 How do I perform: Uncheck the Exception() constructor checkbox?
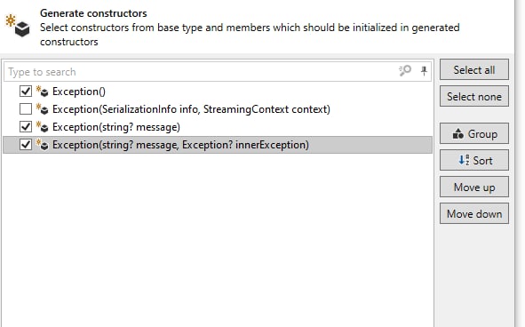click(x=26, y=92)
